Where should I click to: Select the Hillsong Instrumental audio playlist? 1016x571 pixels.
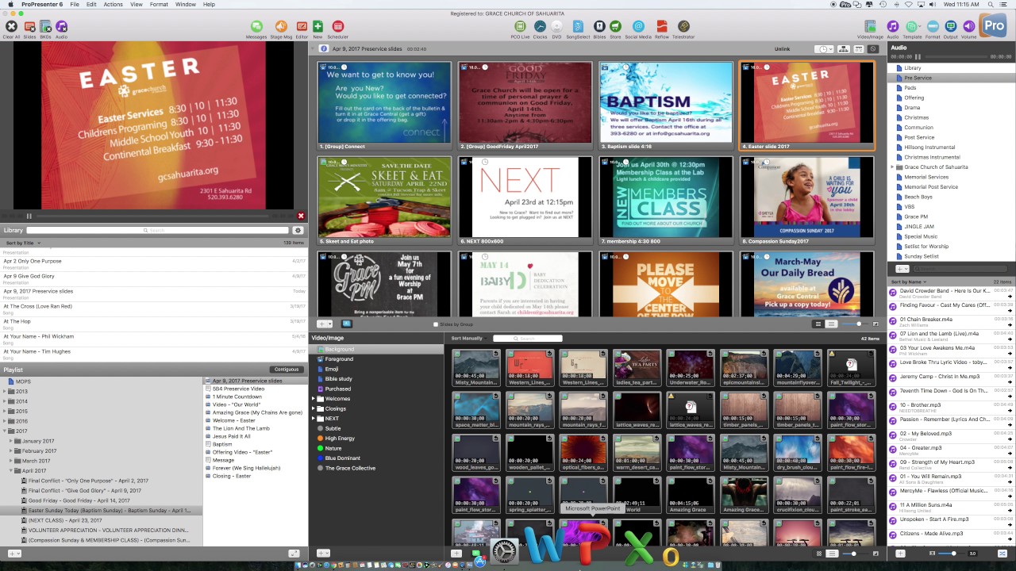(929, 147)
